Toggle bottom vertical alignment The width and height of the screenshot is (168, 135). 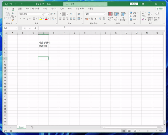point(67,14)
